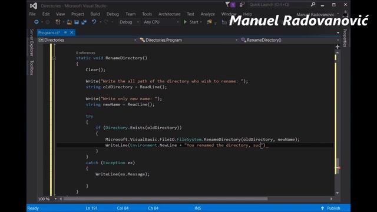Screen dimensions: 377x212
Task: Open the Tools menu
Action: tap(147, 14)
